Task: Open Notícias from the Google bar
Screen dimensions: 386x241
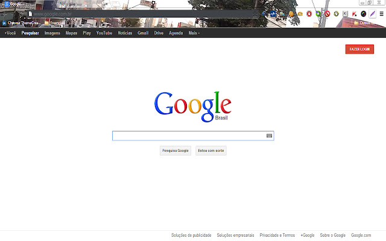Action: click(125, 33)
